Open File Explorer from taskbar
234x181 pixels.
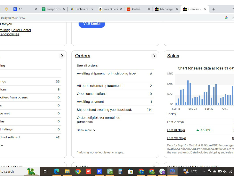coord(67,171)
